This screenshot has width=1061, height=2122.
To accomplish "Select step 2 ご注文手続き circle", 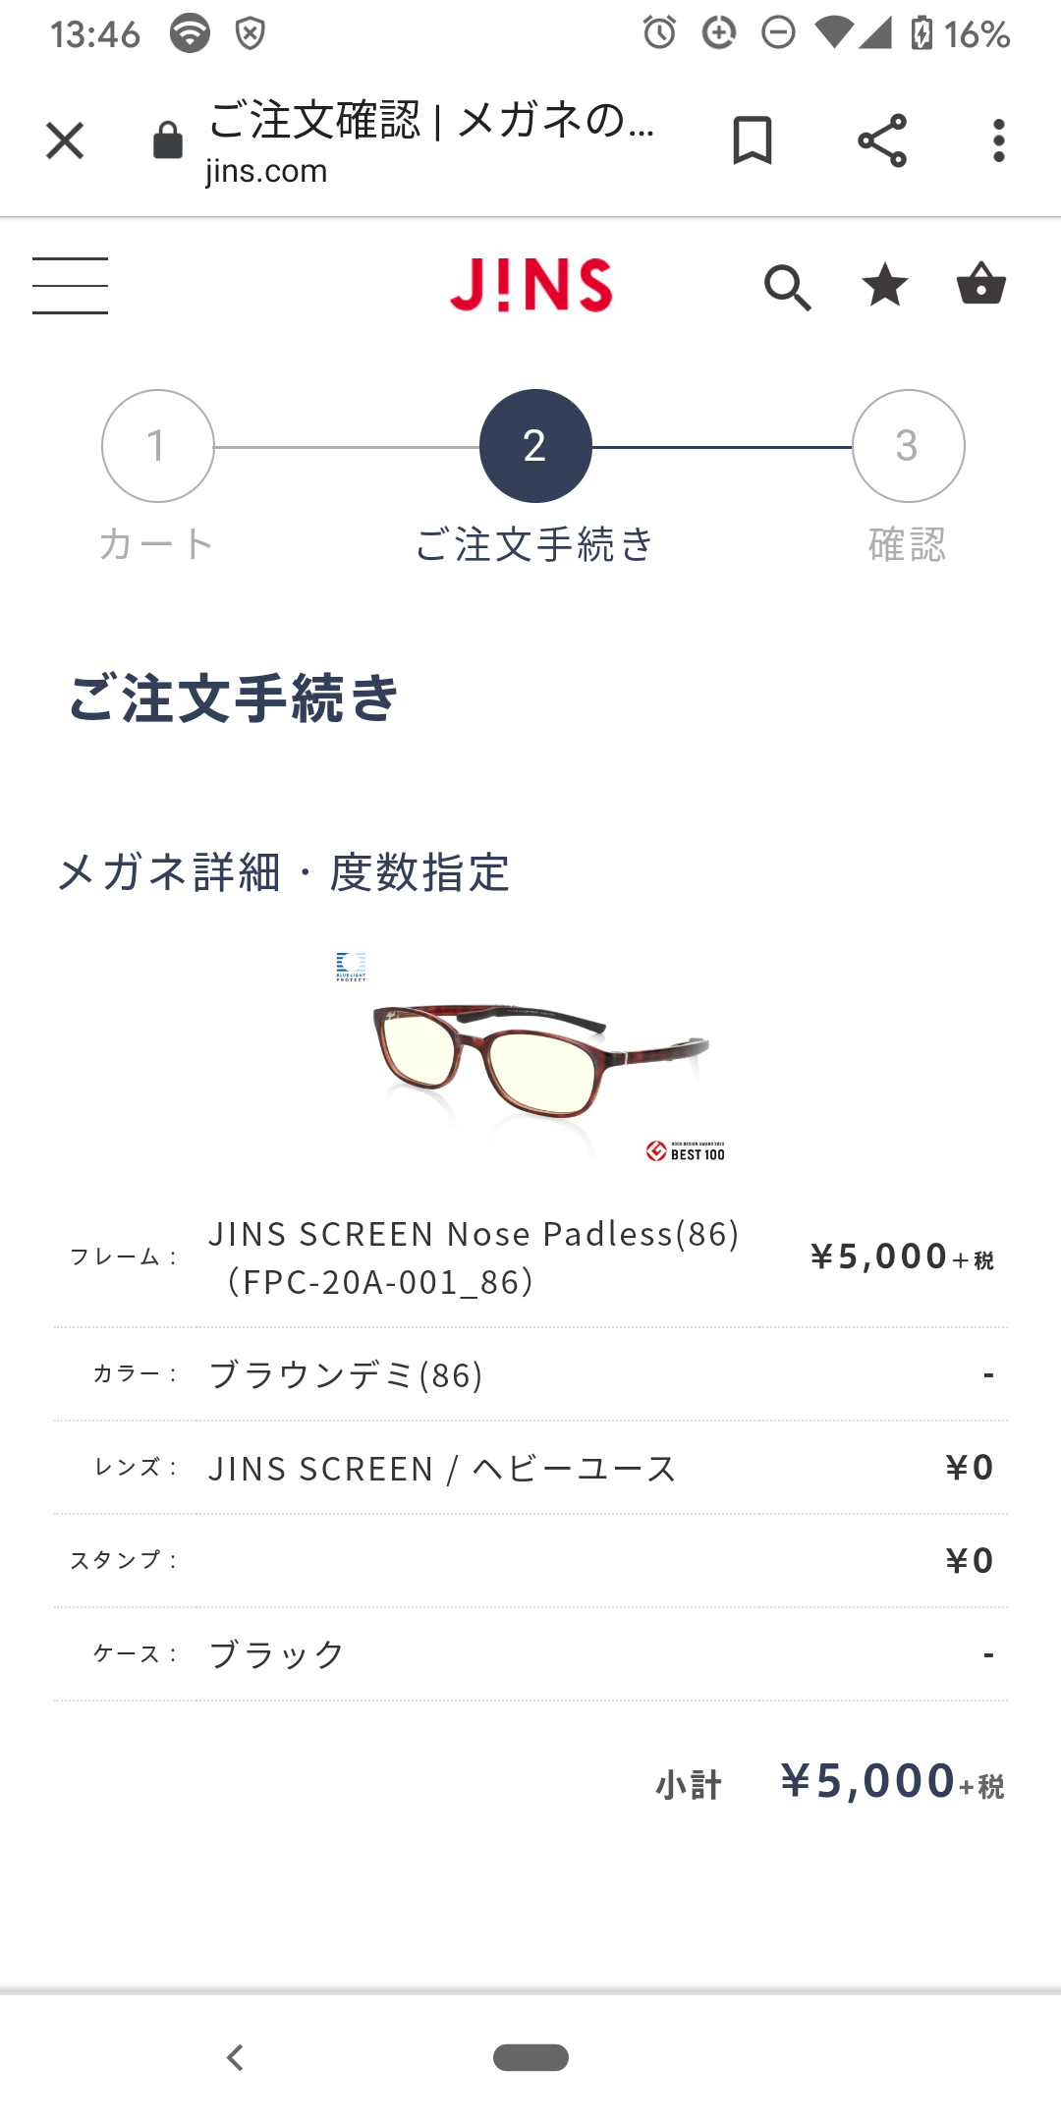I will click(535, 446).
